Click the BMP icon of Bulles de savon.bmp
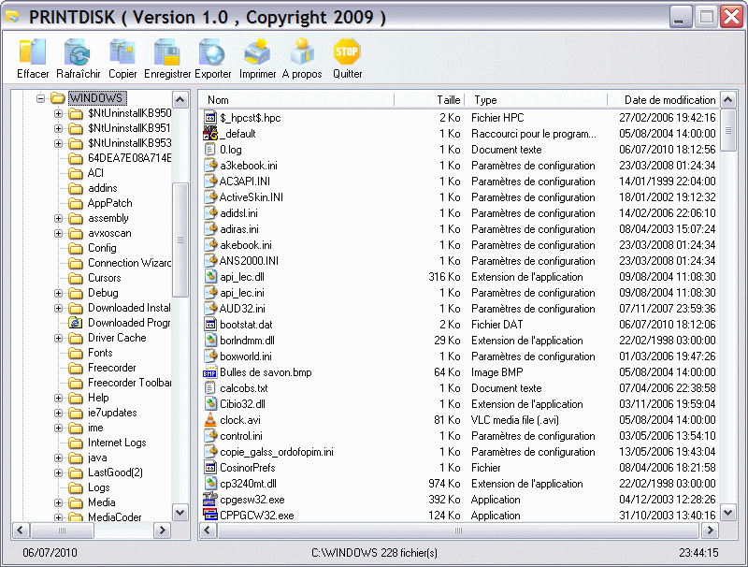The width and height of the screenshot is (748, 567). (210, 372)
